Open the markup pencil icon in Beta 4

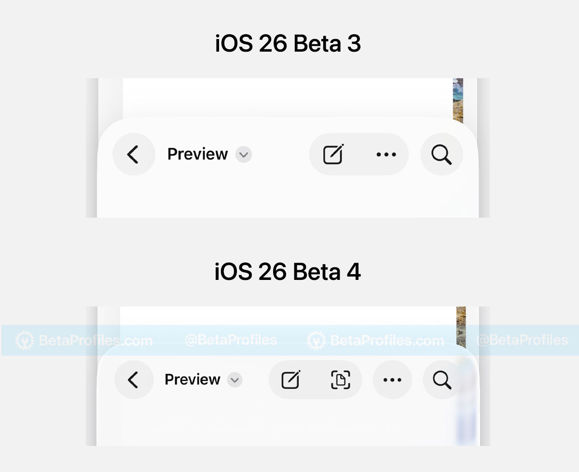[x=291, y=380]
